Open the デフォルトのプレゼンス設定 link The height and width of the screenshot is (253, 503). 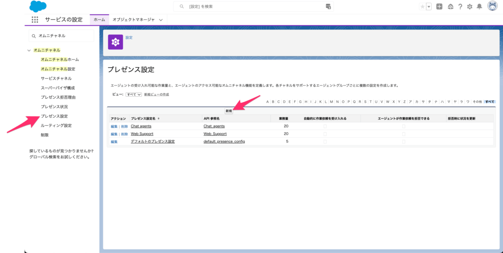[153, 141]
